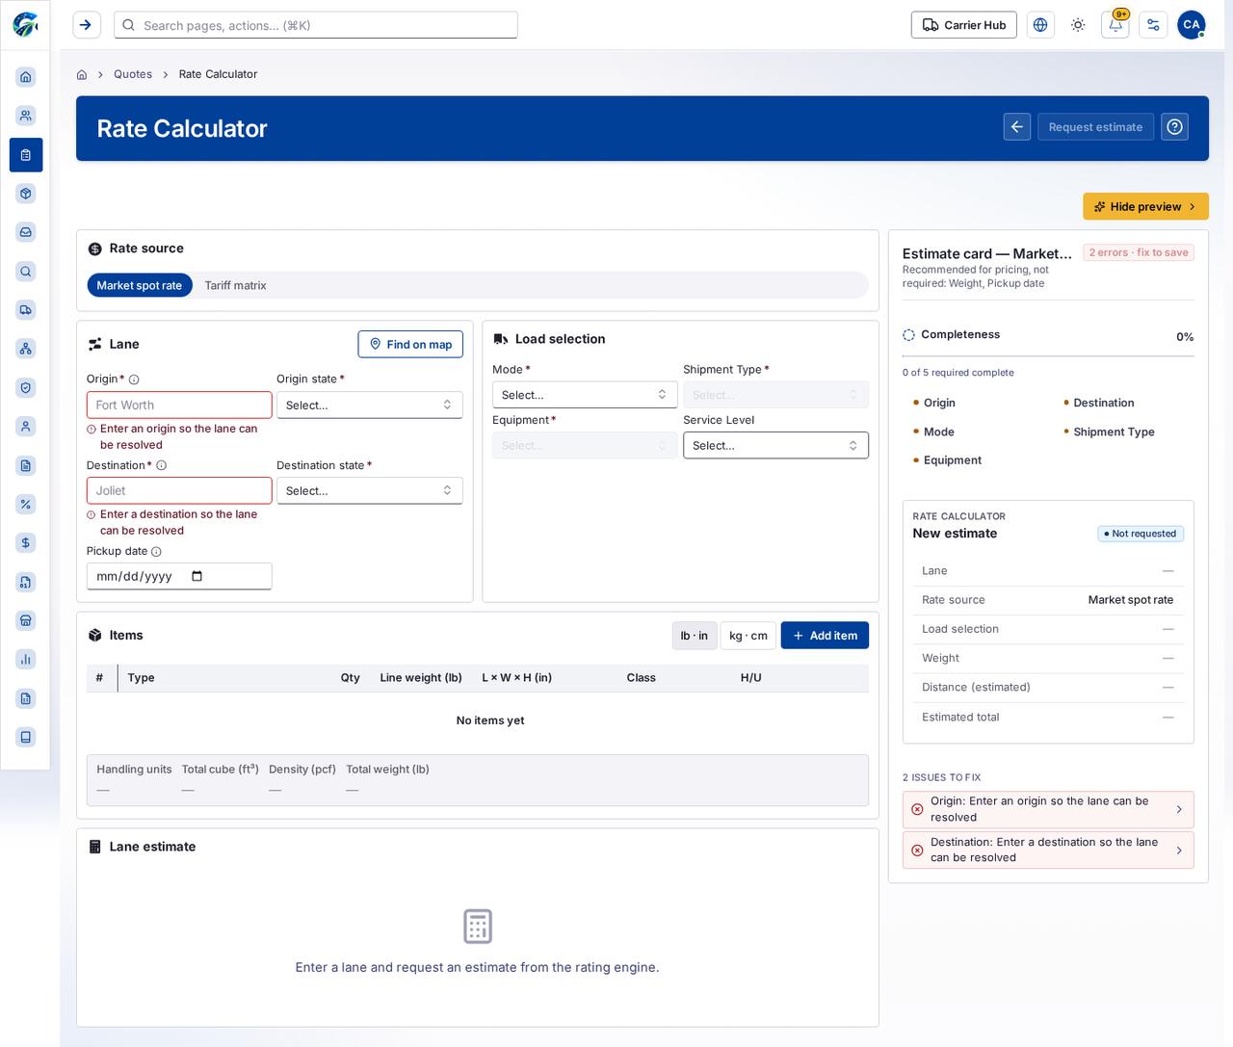
Task: Focus the search pages field
Action: [316, 25]
